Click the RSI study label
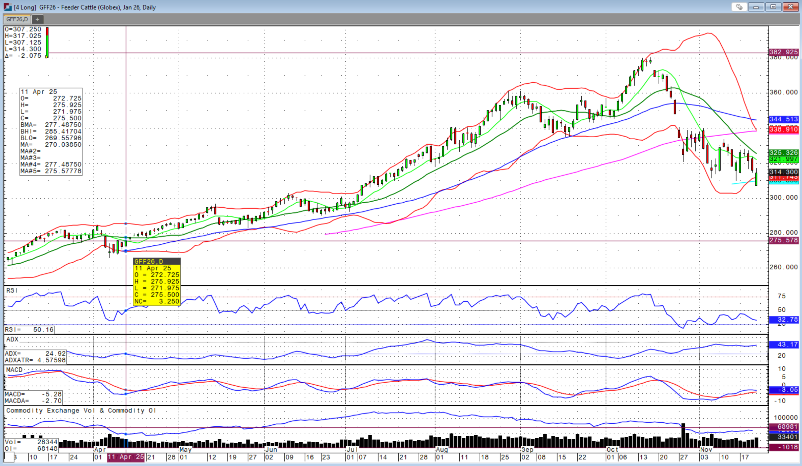802x466 pixels. tap(12, 290)
